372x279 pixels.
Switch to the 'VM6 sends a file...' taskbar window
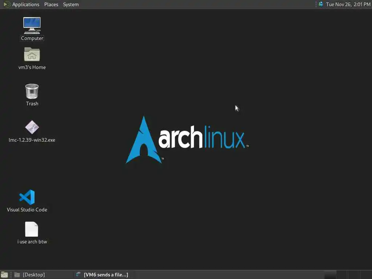(104, 275)
